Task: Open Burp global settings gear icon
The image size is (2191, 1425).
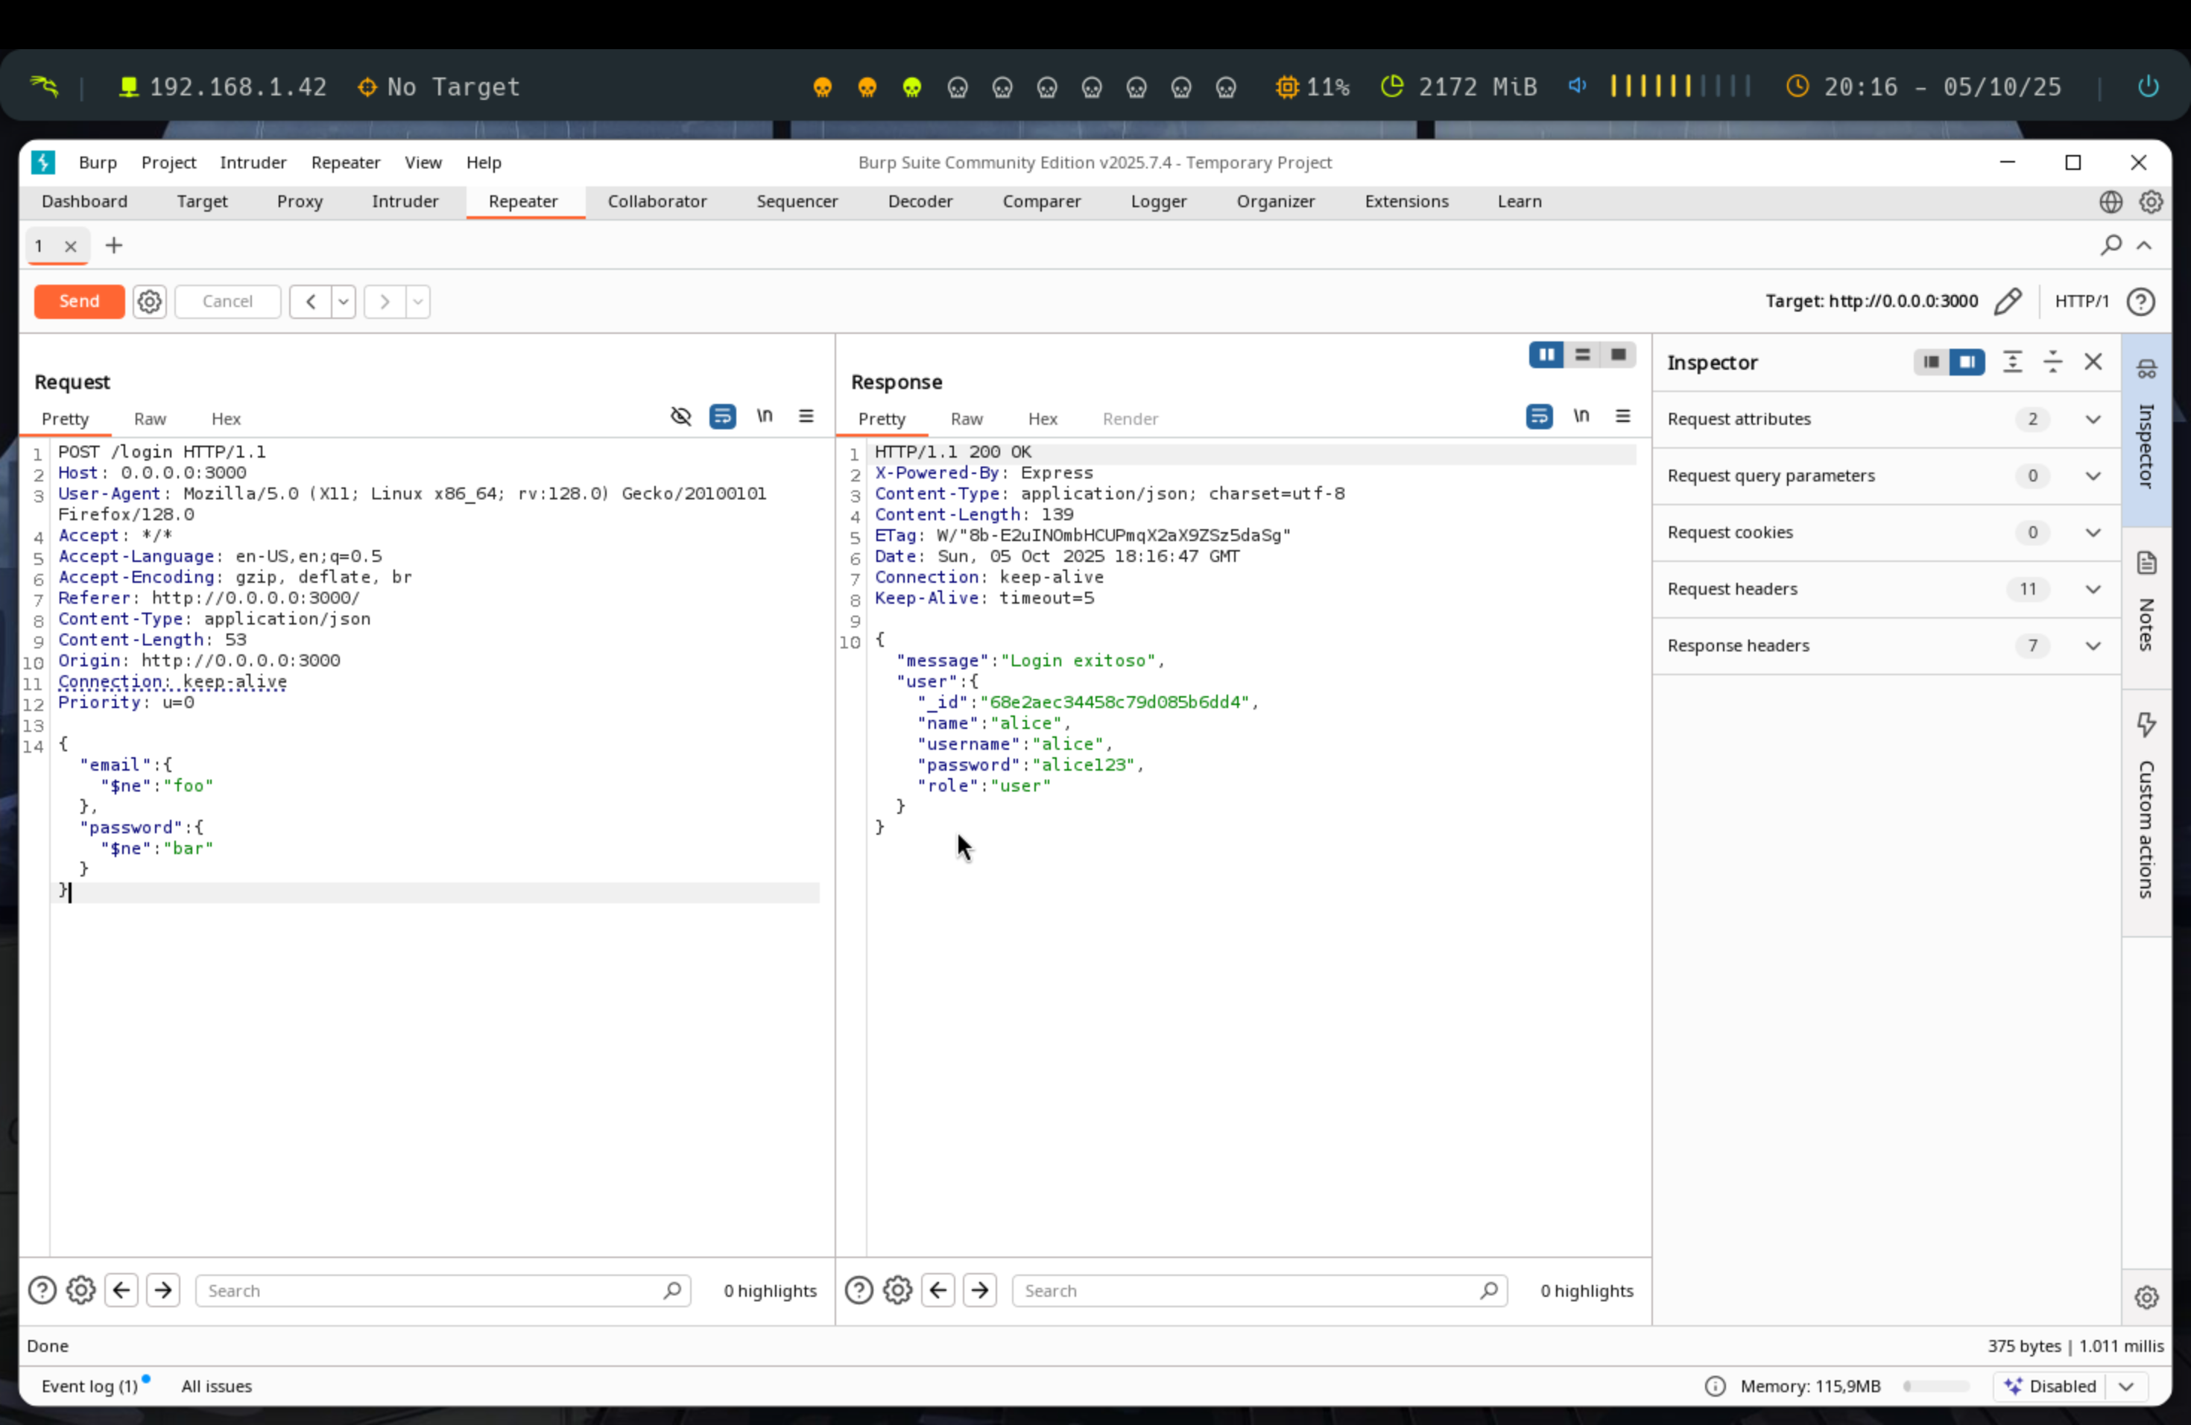Action: tap(2151, 200)
